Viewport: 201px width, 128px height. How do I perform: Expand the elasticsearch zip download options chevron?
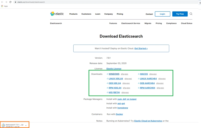(26, 125)
